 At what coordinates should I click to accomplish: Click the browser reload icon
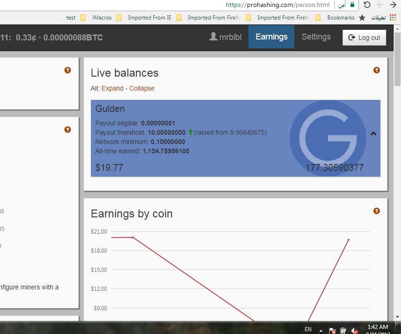[x=367, y=5]
